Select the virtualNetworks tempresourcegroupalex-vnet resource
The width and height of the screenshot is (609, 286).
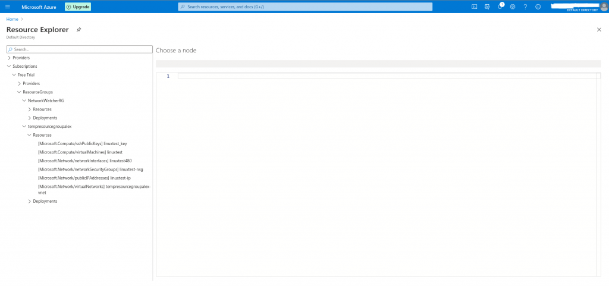(95, 189)
